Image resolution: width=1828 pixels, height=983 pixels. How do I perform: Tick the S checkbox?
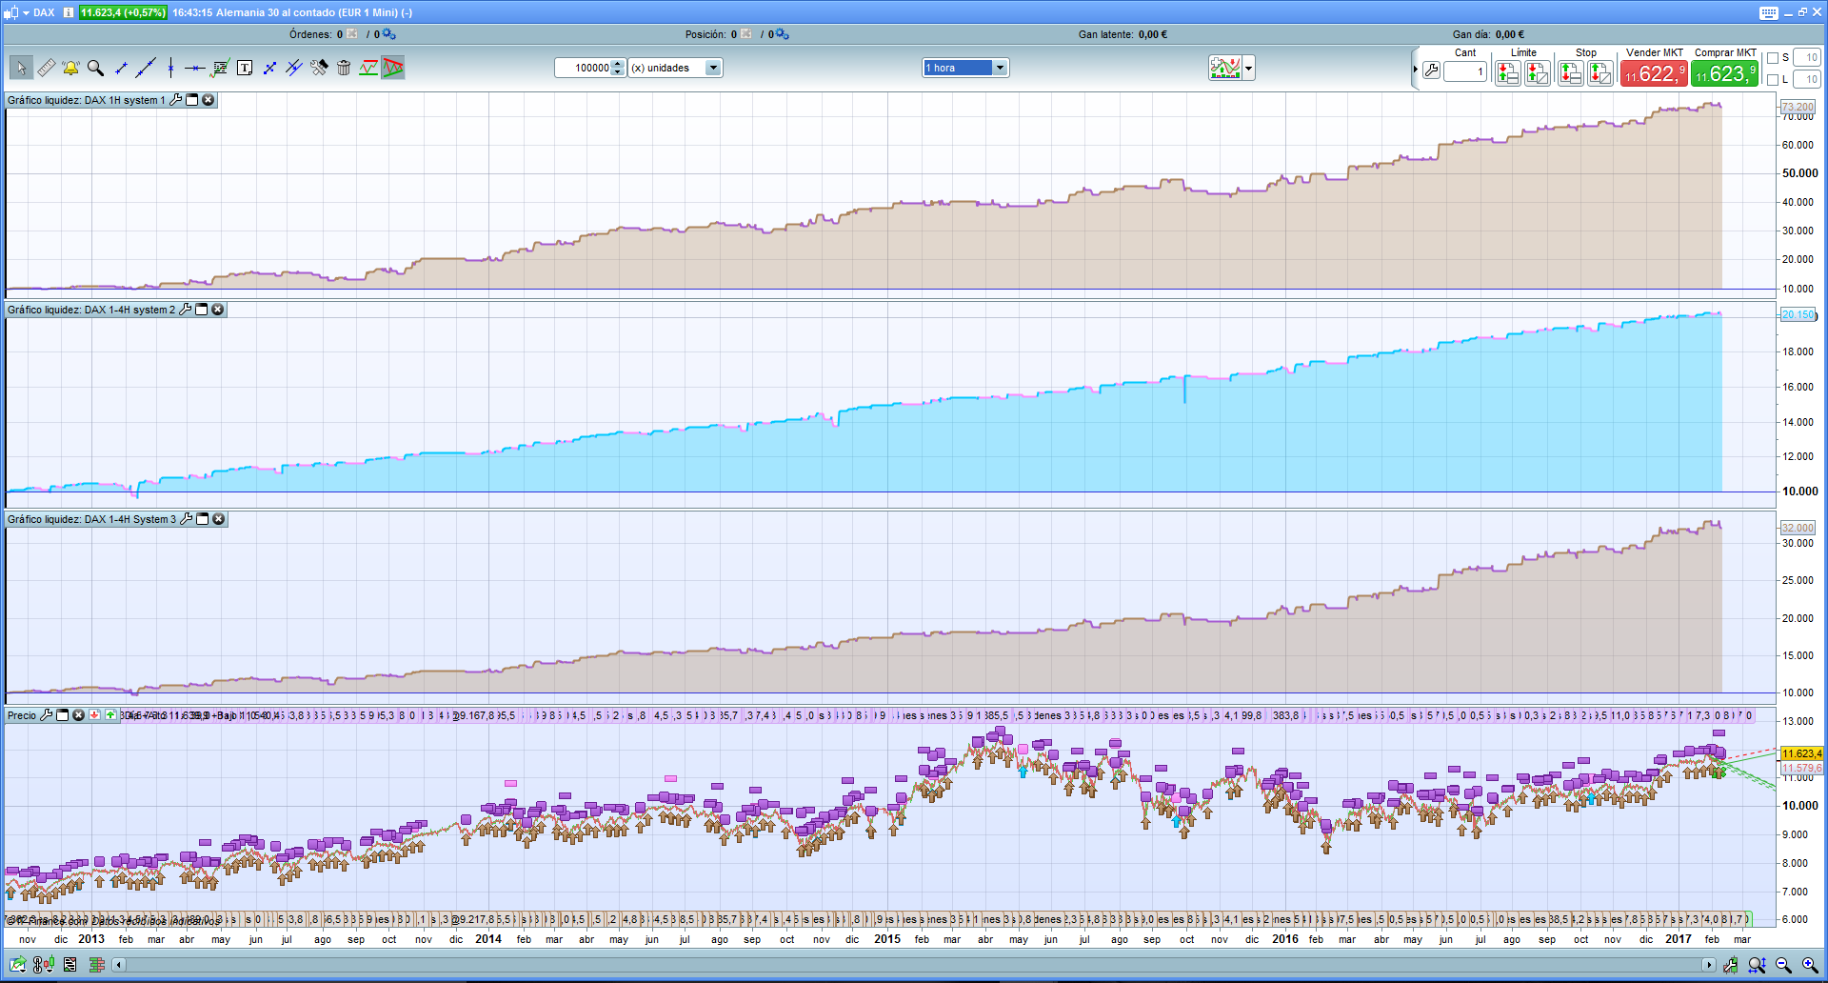pyautogui.click(x=1773, y=58)
